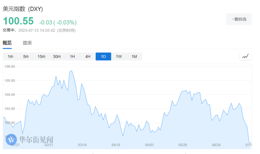Click the 106.00 y-axis label
The height and width of the screenshot is (154, 260).
coord(10,66)
